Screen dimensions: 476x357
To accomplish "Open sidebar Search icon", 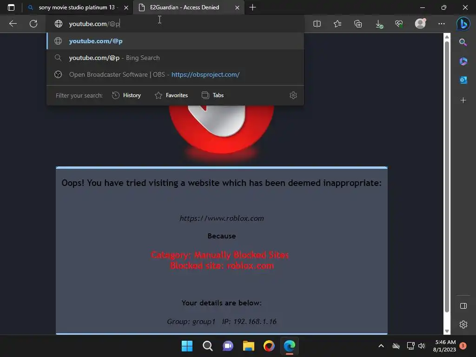I will 463,42.
